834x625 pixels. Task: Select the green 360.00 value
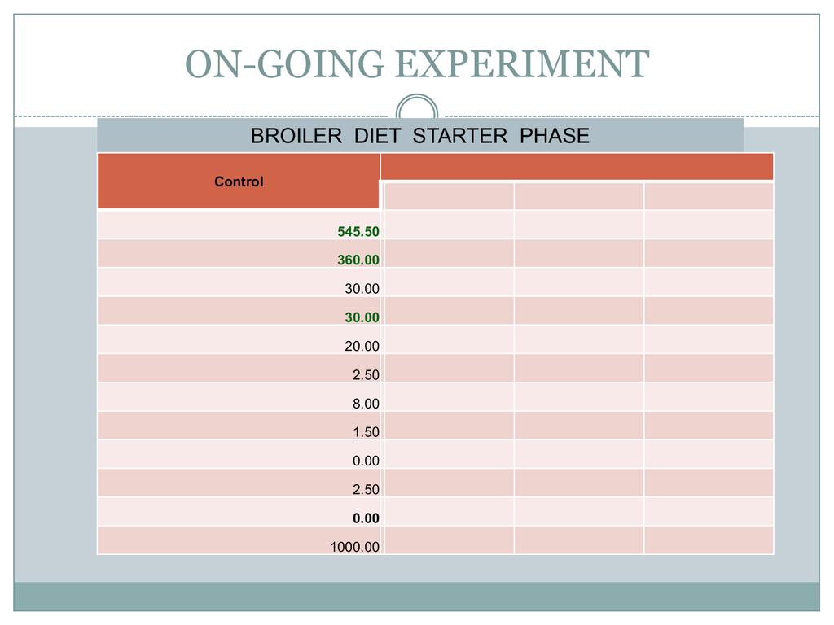pos(358,260)
